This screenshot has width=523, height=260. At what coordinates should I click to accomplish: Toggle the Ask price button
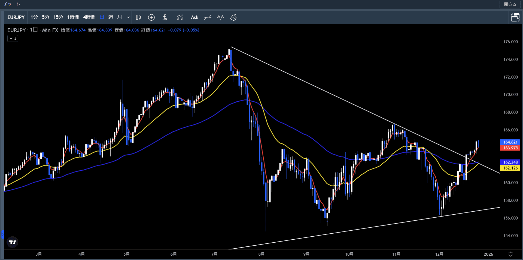tap(194, 17)
